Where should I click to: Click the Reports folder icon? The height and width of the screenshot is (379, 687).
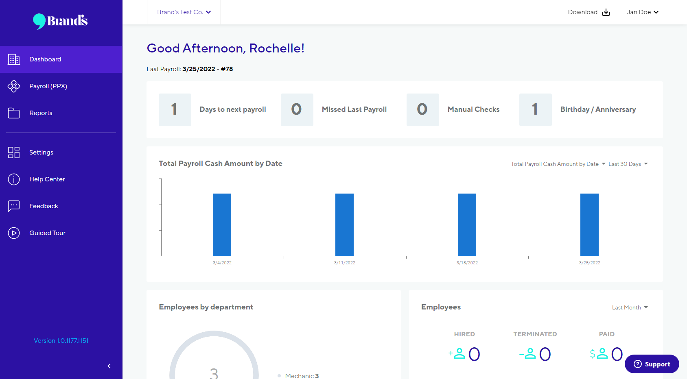pos(14,113)
